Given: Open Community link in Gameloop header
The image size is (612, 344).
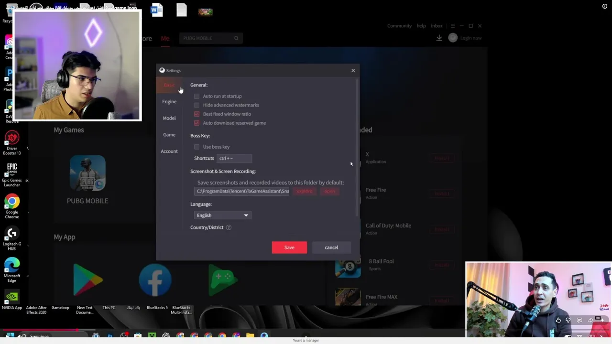Looking at the screenshot, I should [399, 26].
